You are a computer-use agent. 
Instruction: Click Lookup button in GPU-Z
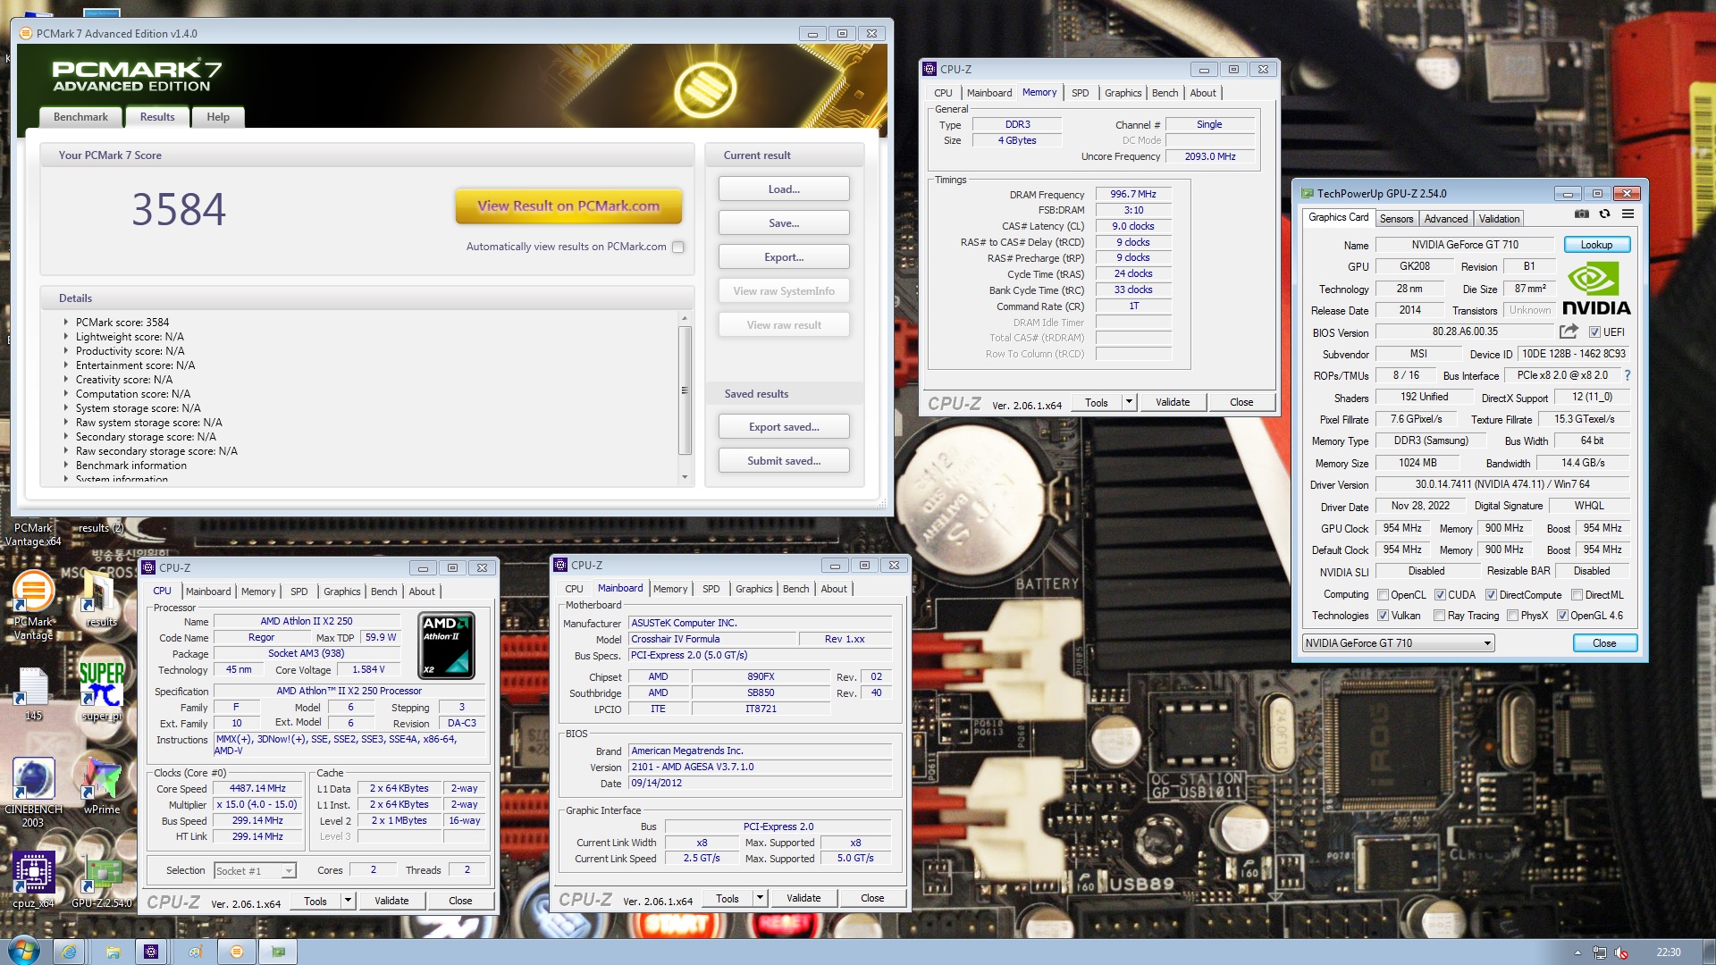click(1596, 245)
